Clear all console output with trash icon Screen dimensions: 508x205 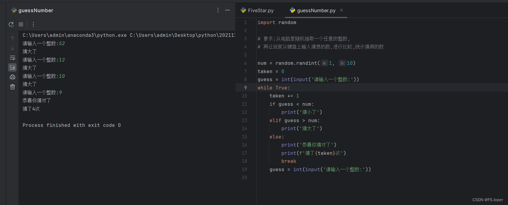coord(13,87)
